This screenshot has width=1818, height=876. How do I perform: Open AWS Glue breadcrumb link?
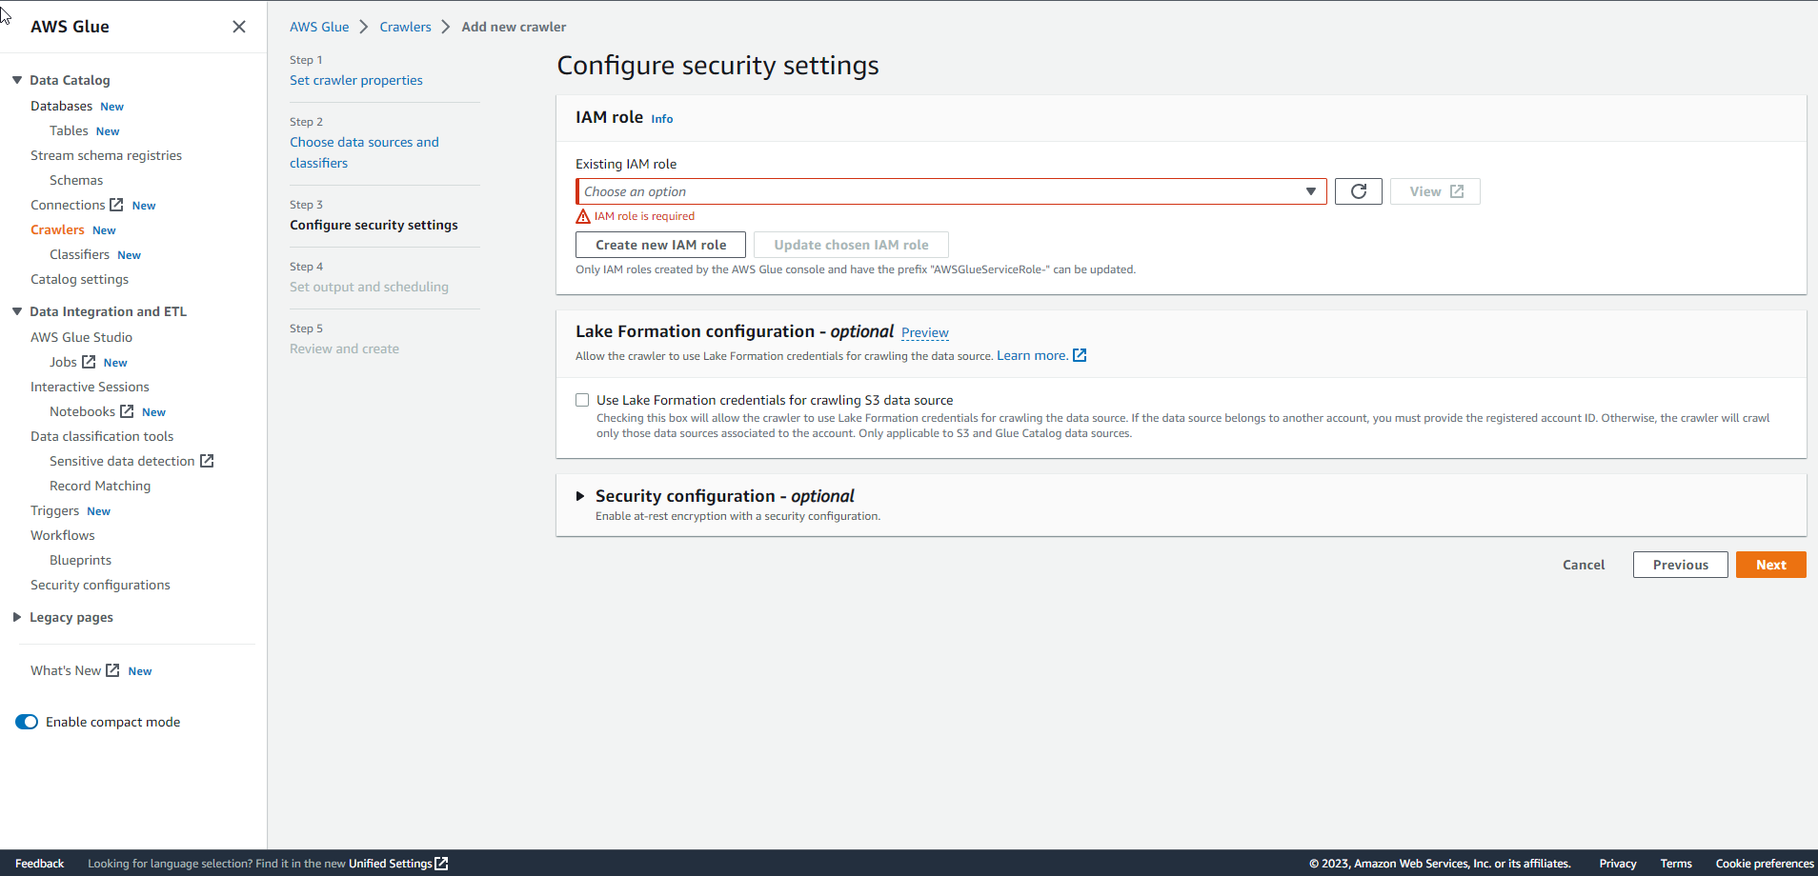pos(319,27)
